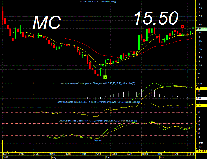Click the 70M volume scale label

coord(199,147)
